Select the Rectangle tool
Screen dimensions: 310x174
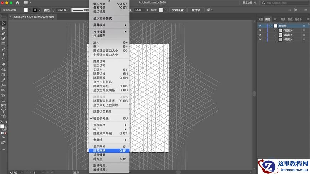click(x=3, y=44)
